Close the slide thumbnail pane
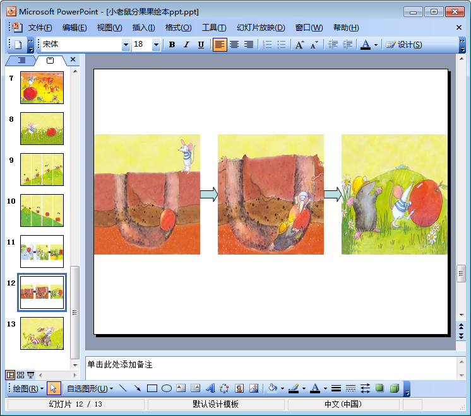Image resolution: width=471 pixels, height=416 pixels. (73, 59)
